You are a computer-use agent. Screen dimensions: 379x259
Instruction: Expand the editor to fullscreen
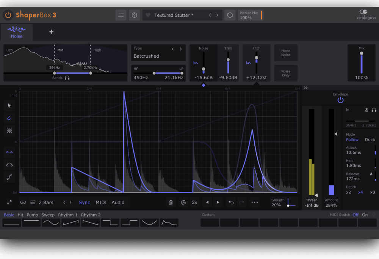click(9, 202)
